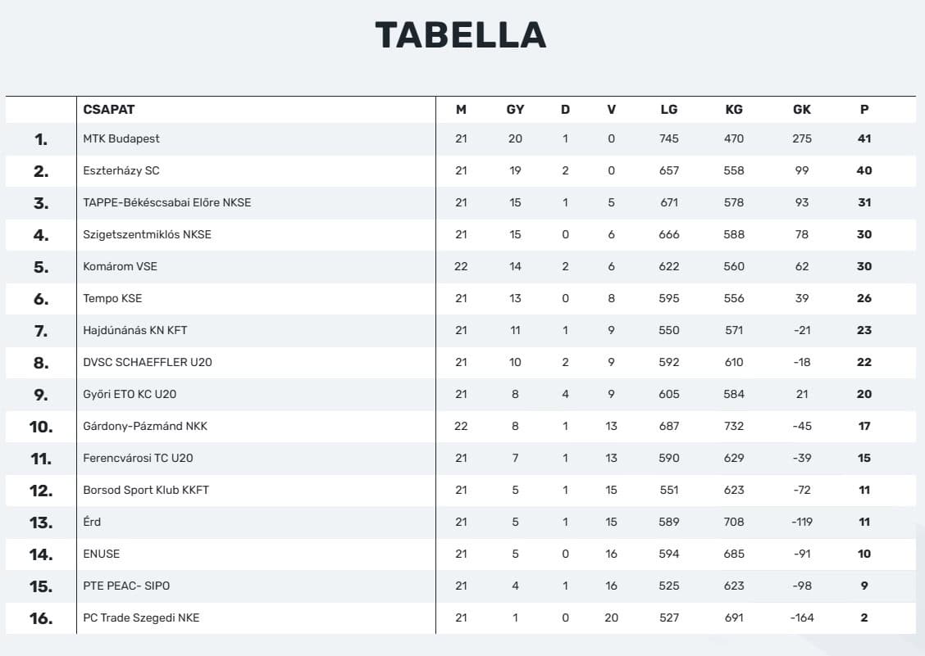Image resolution: width=925 pixels, height=656 pixels.
Task: Select the Tempo KSE row
Action: click(x=112, y=298)
